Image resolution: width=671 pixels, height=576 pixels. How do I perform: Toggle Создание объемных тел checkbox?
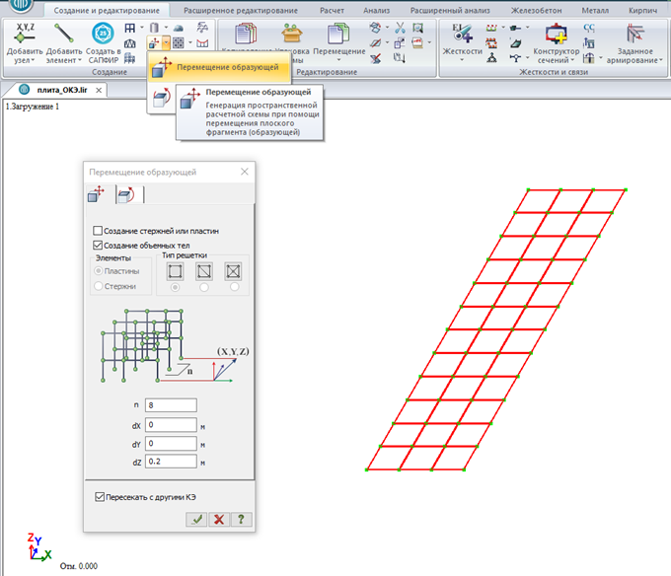(x=98, y=246)
